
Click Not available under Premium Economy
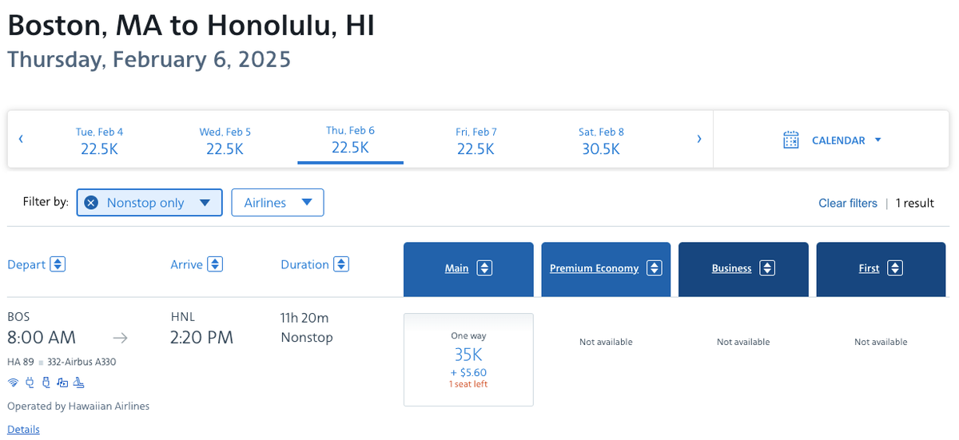pyautogui.click(x=606, y=342)
